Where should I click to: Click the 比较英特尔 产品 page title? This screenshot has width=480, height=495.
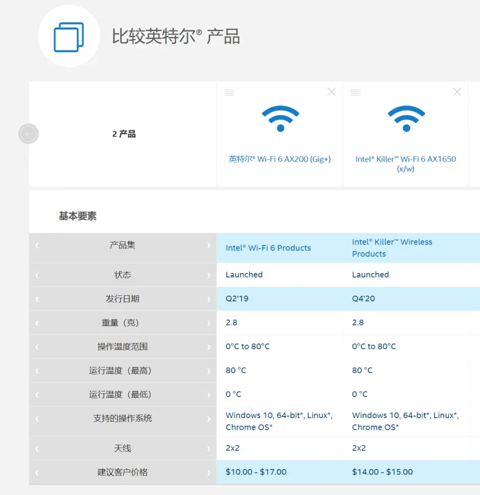(176, 36)
